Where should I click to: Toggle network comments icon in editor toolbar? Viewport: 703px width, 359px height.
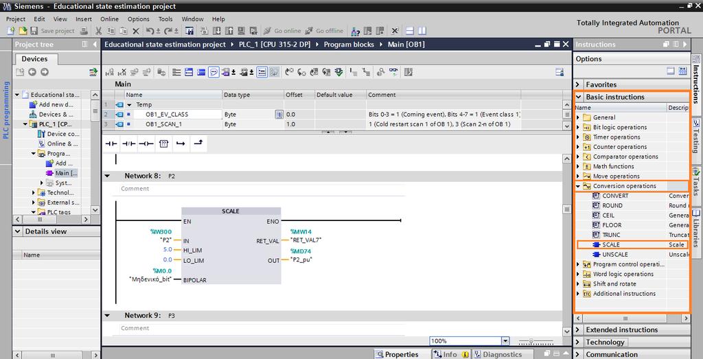214,72
